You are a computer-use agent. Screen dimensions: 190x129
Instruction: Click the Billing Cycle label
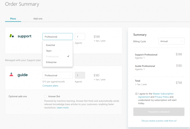coord(139,41)
